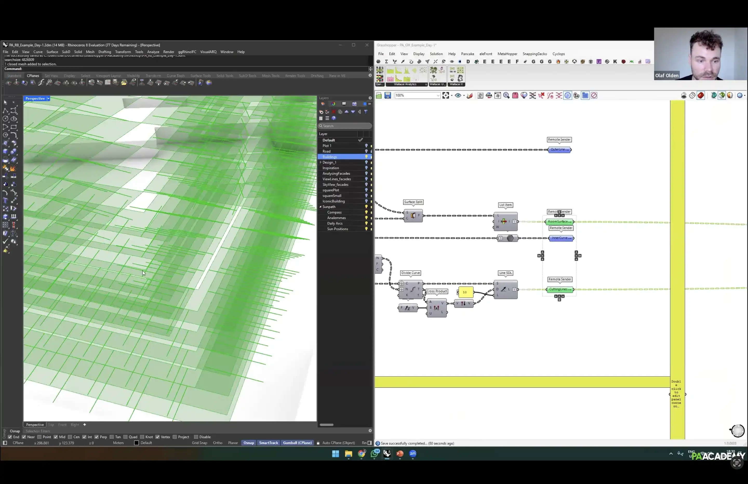
Task: Toggle the Mid osnap checkbox
Action: click(x=56, y=437)
